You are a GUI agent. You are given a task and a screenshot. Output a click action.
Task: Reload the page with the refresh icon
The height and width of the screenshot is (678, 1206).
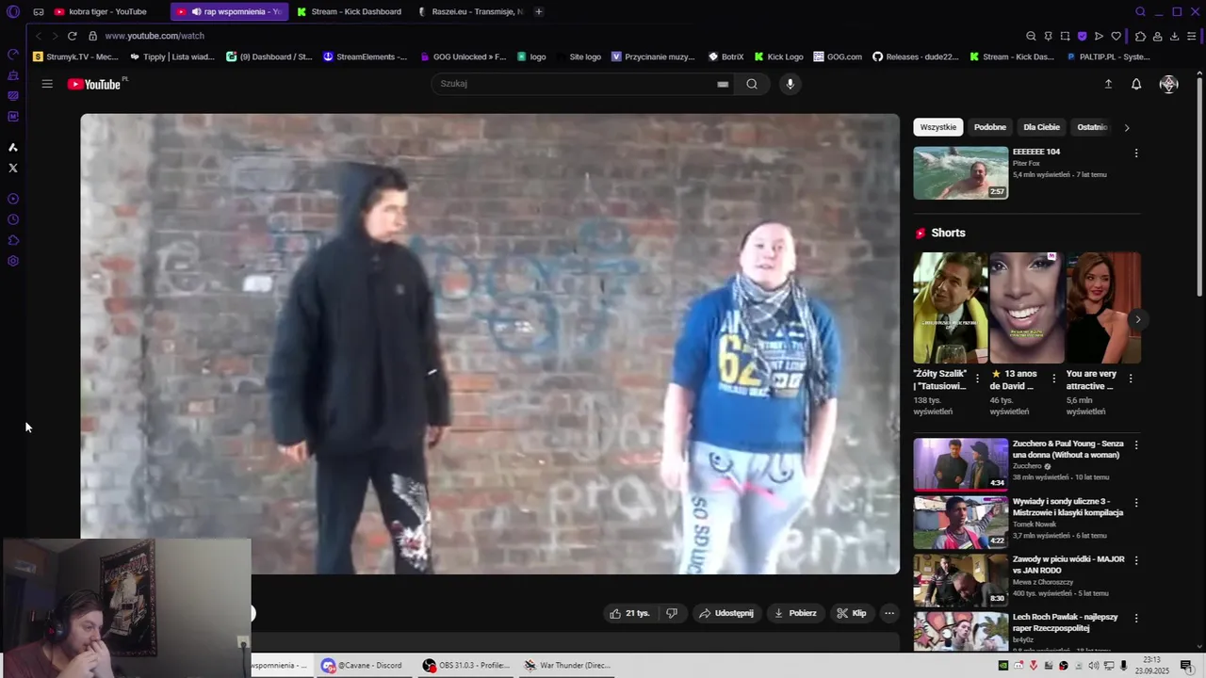(72, 36)
